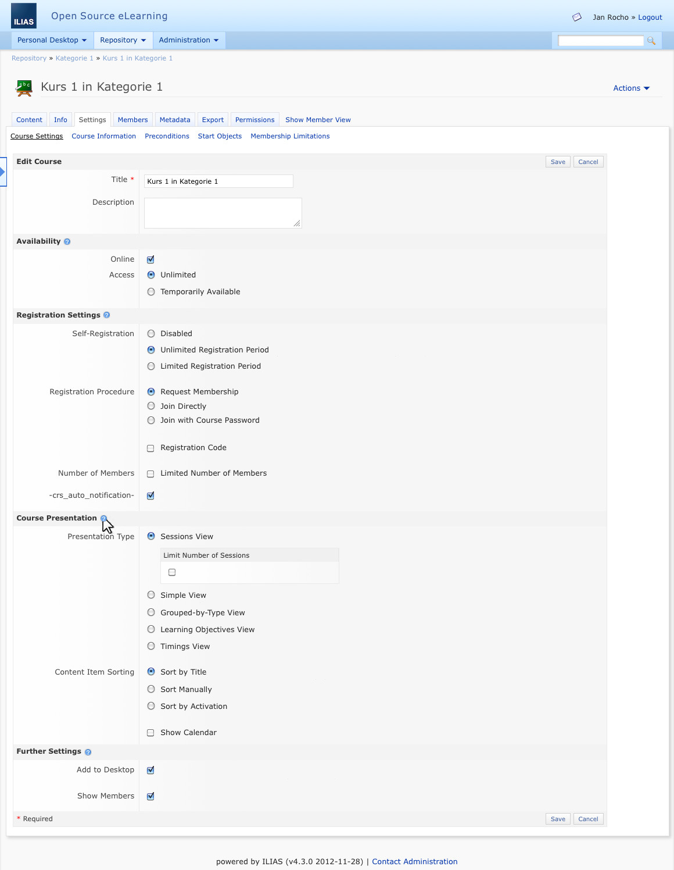Select Unlimited access
Viewport: 674px width, 870px height.
(151, 275)
